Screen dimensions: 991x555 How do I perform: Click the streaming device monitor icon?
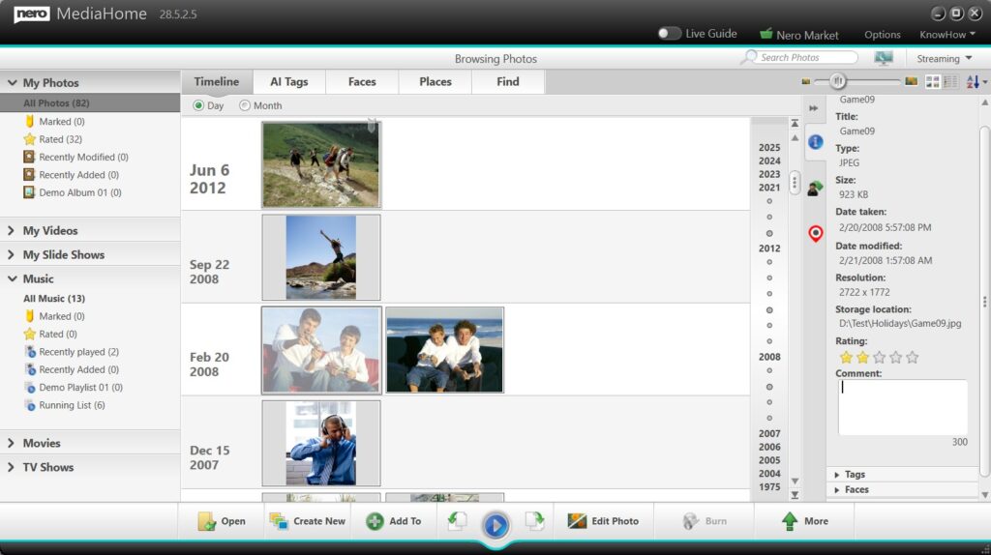(x=884, y=58)
